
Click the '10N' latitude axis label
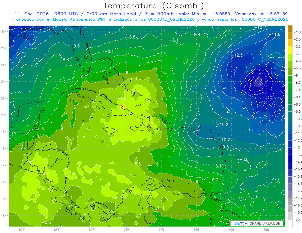[4, 199]
